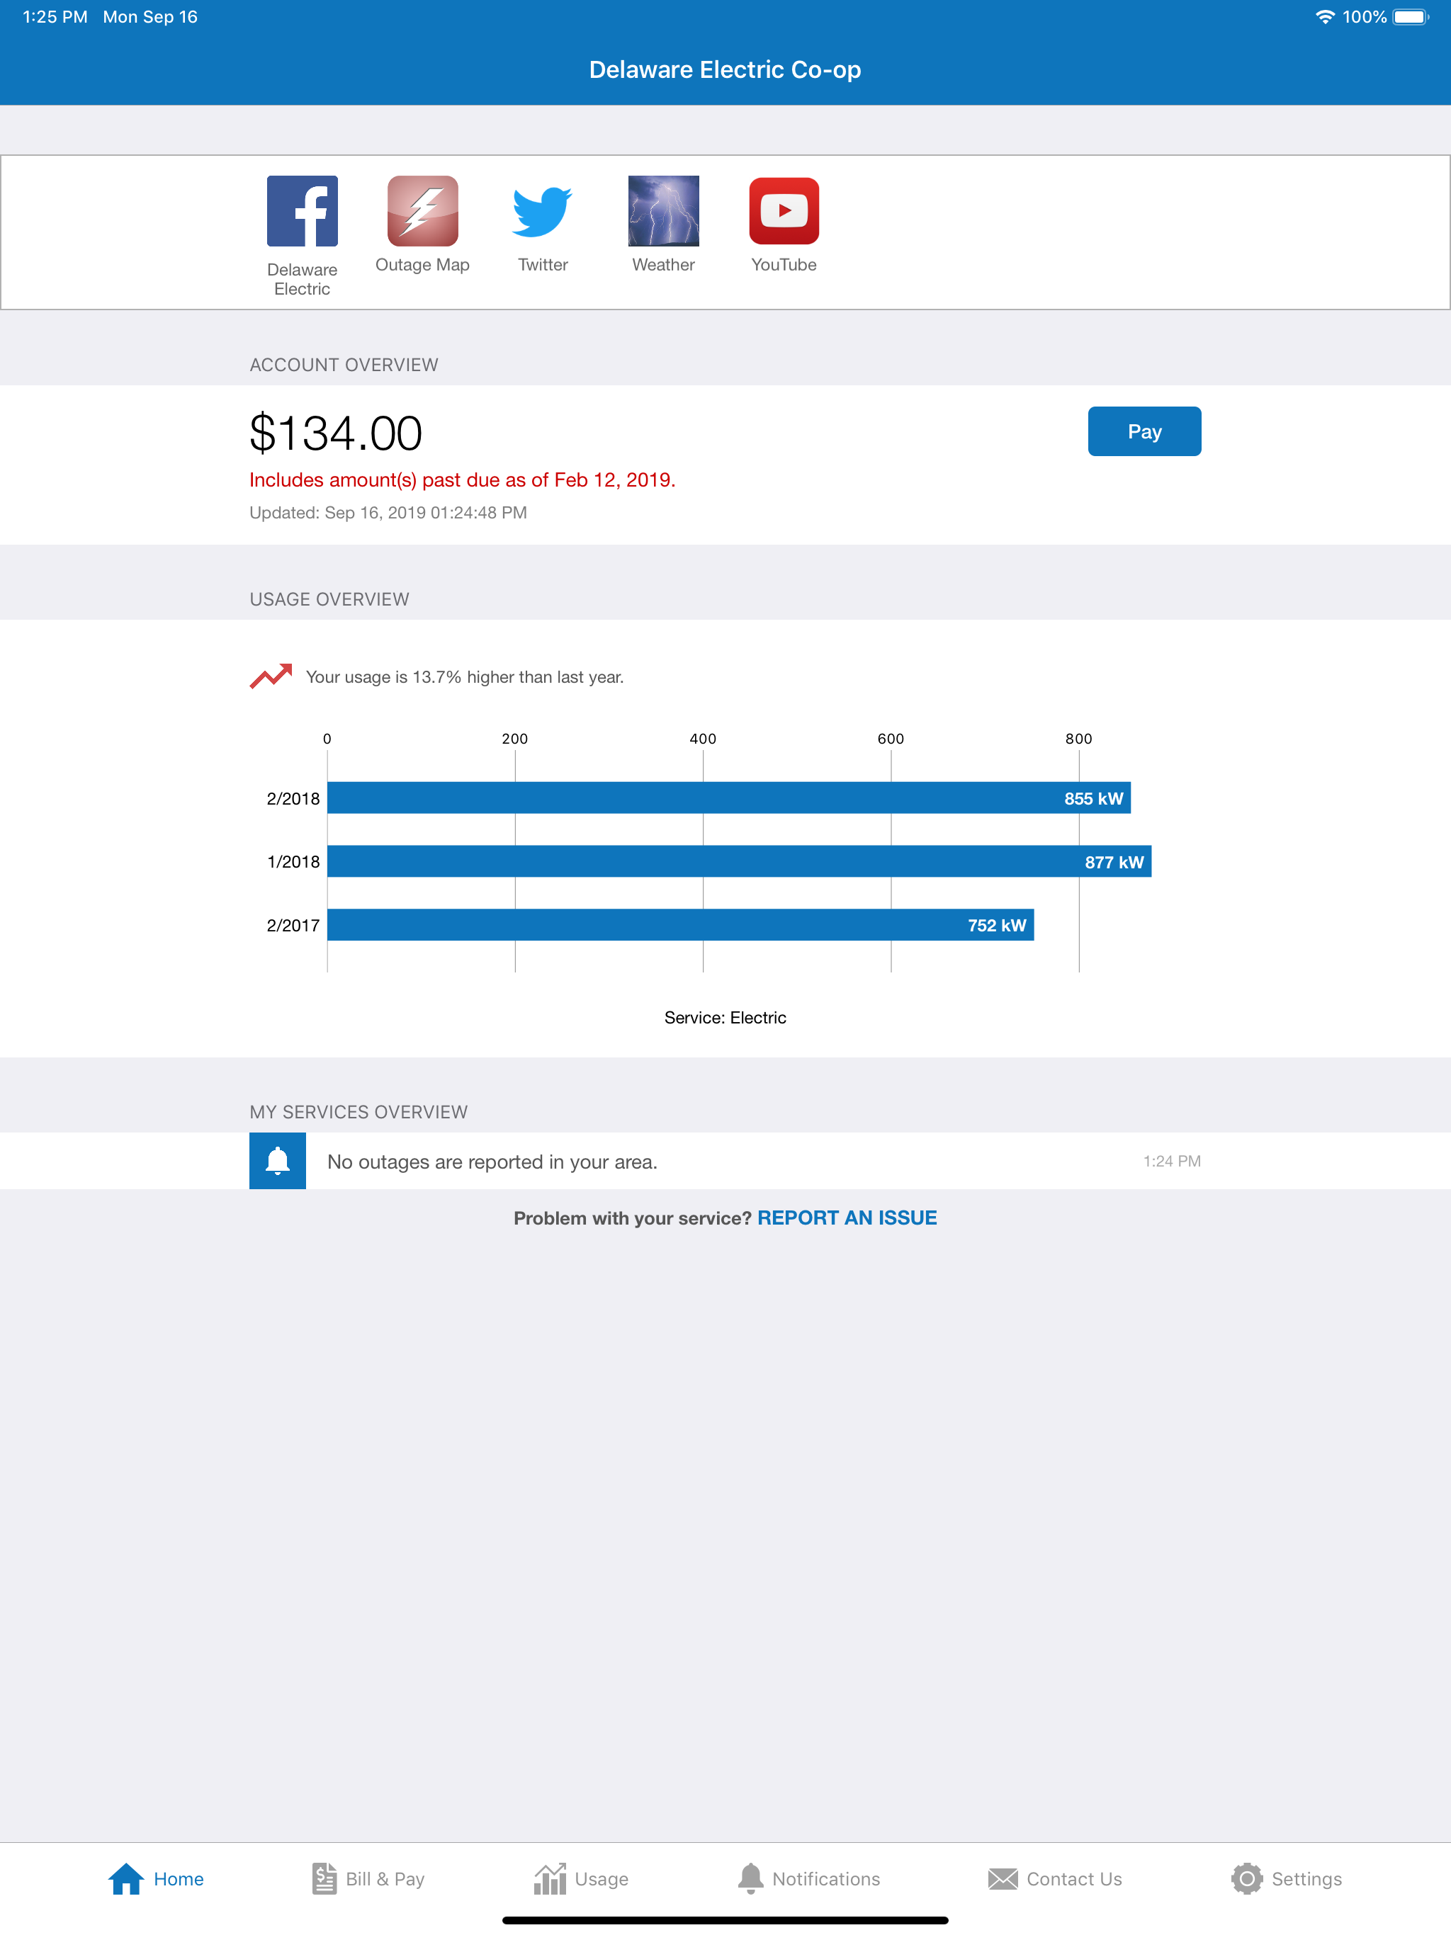This screenshot has width=1451, height=1935.
Task: Open the YouTube icon
Action: (x=784, y=211)
